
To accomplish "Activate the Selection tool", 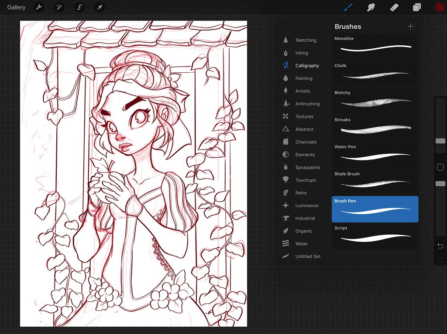I will coord(79,7).
